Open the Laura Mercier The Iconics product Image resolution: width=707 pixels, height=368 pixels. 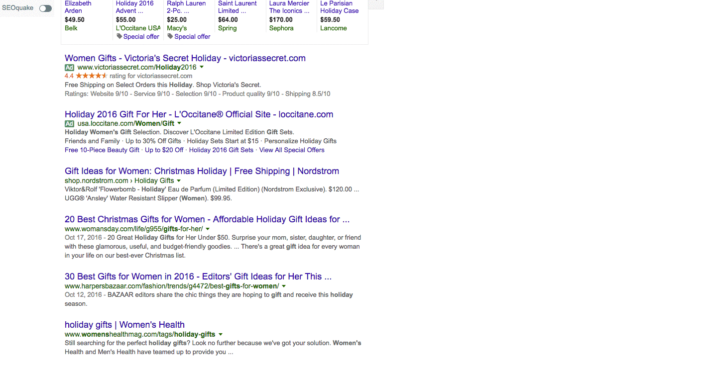click(289, 7)
